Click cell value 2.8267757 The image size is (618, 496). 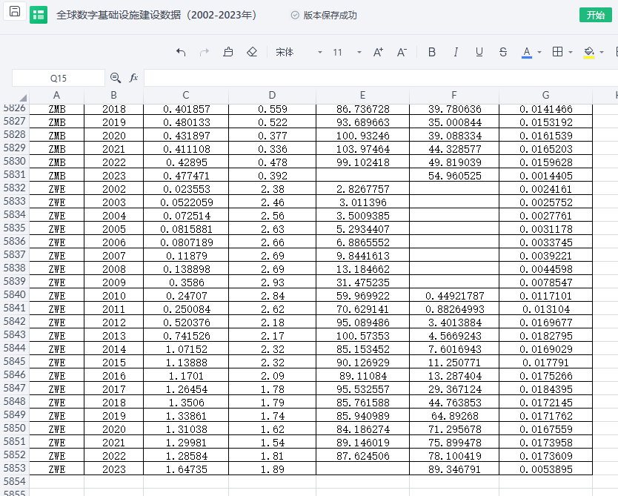point(362,189)
